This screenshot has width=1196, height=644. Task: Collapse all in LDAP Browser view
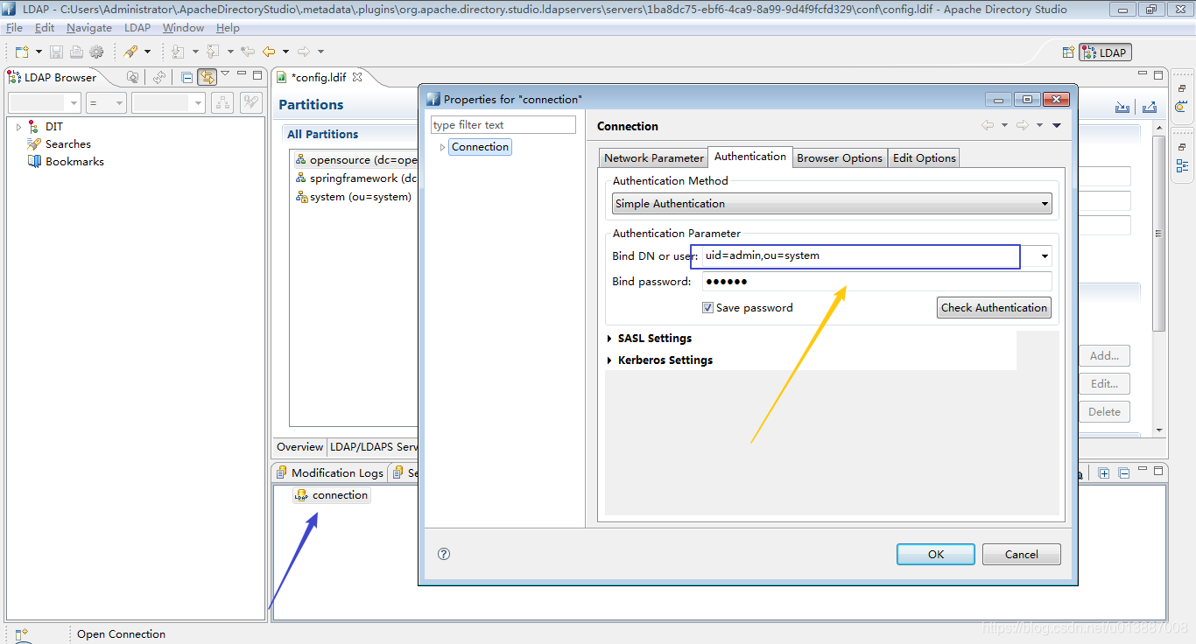click(186, 77)
